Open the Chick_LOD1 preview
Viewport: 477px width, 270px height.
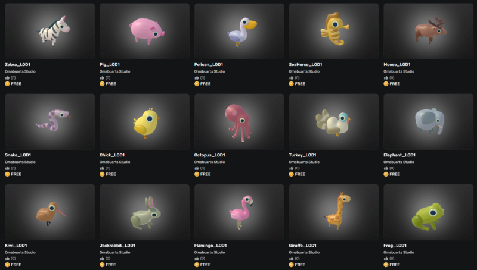144,122
